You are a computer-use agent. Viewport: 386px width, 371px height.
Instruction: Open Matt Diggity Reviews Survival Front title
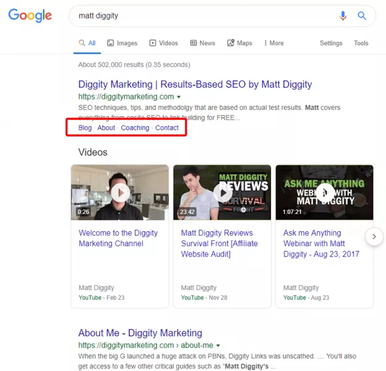point(220,244)
